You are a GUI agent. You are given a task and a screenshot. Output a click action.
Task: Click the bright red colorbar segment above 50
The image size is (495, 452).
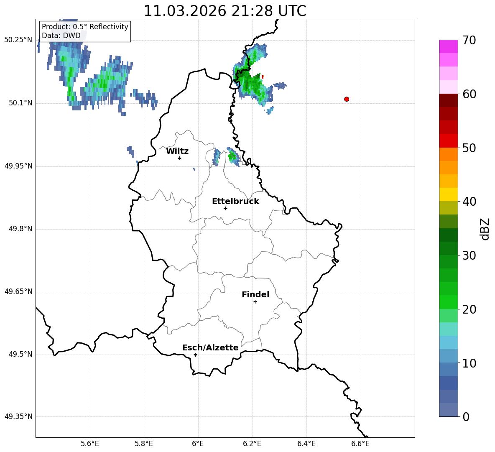click(448, 141)
